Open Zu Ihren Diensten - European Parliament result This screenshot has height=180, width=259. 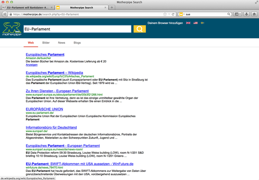coord(57,91)
